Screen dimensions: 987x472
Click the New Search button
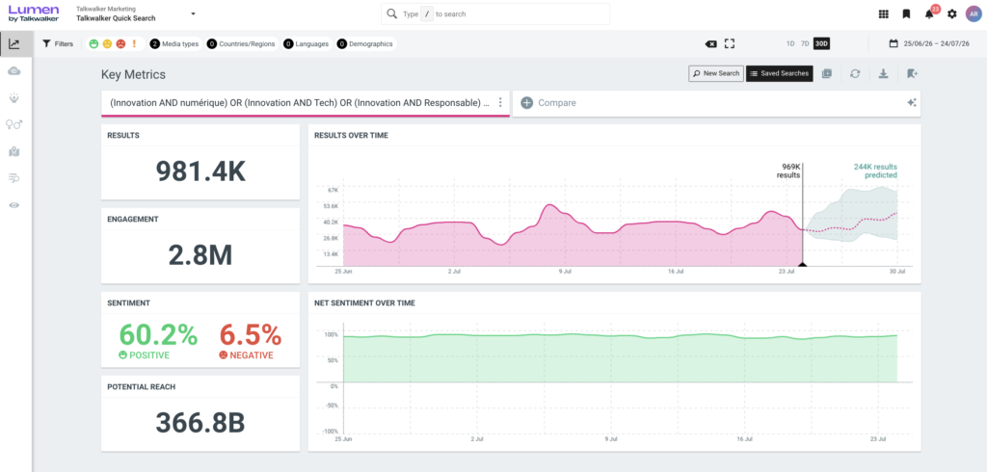716,73
